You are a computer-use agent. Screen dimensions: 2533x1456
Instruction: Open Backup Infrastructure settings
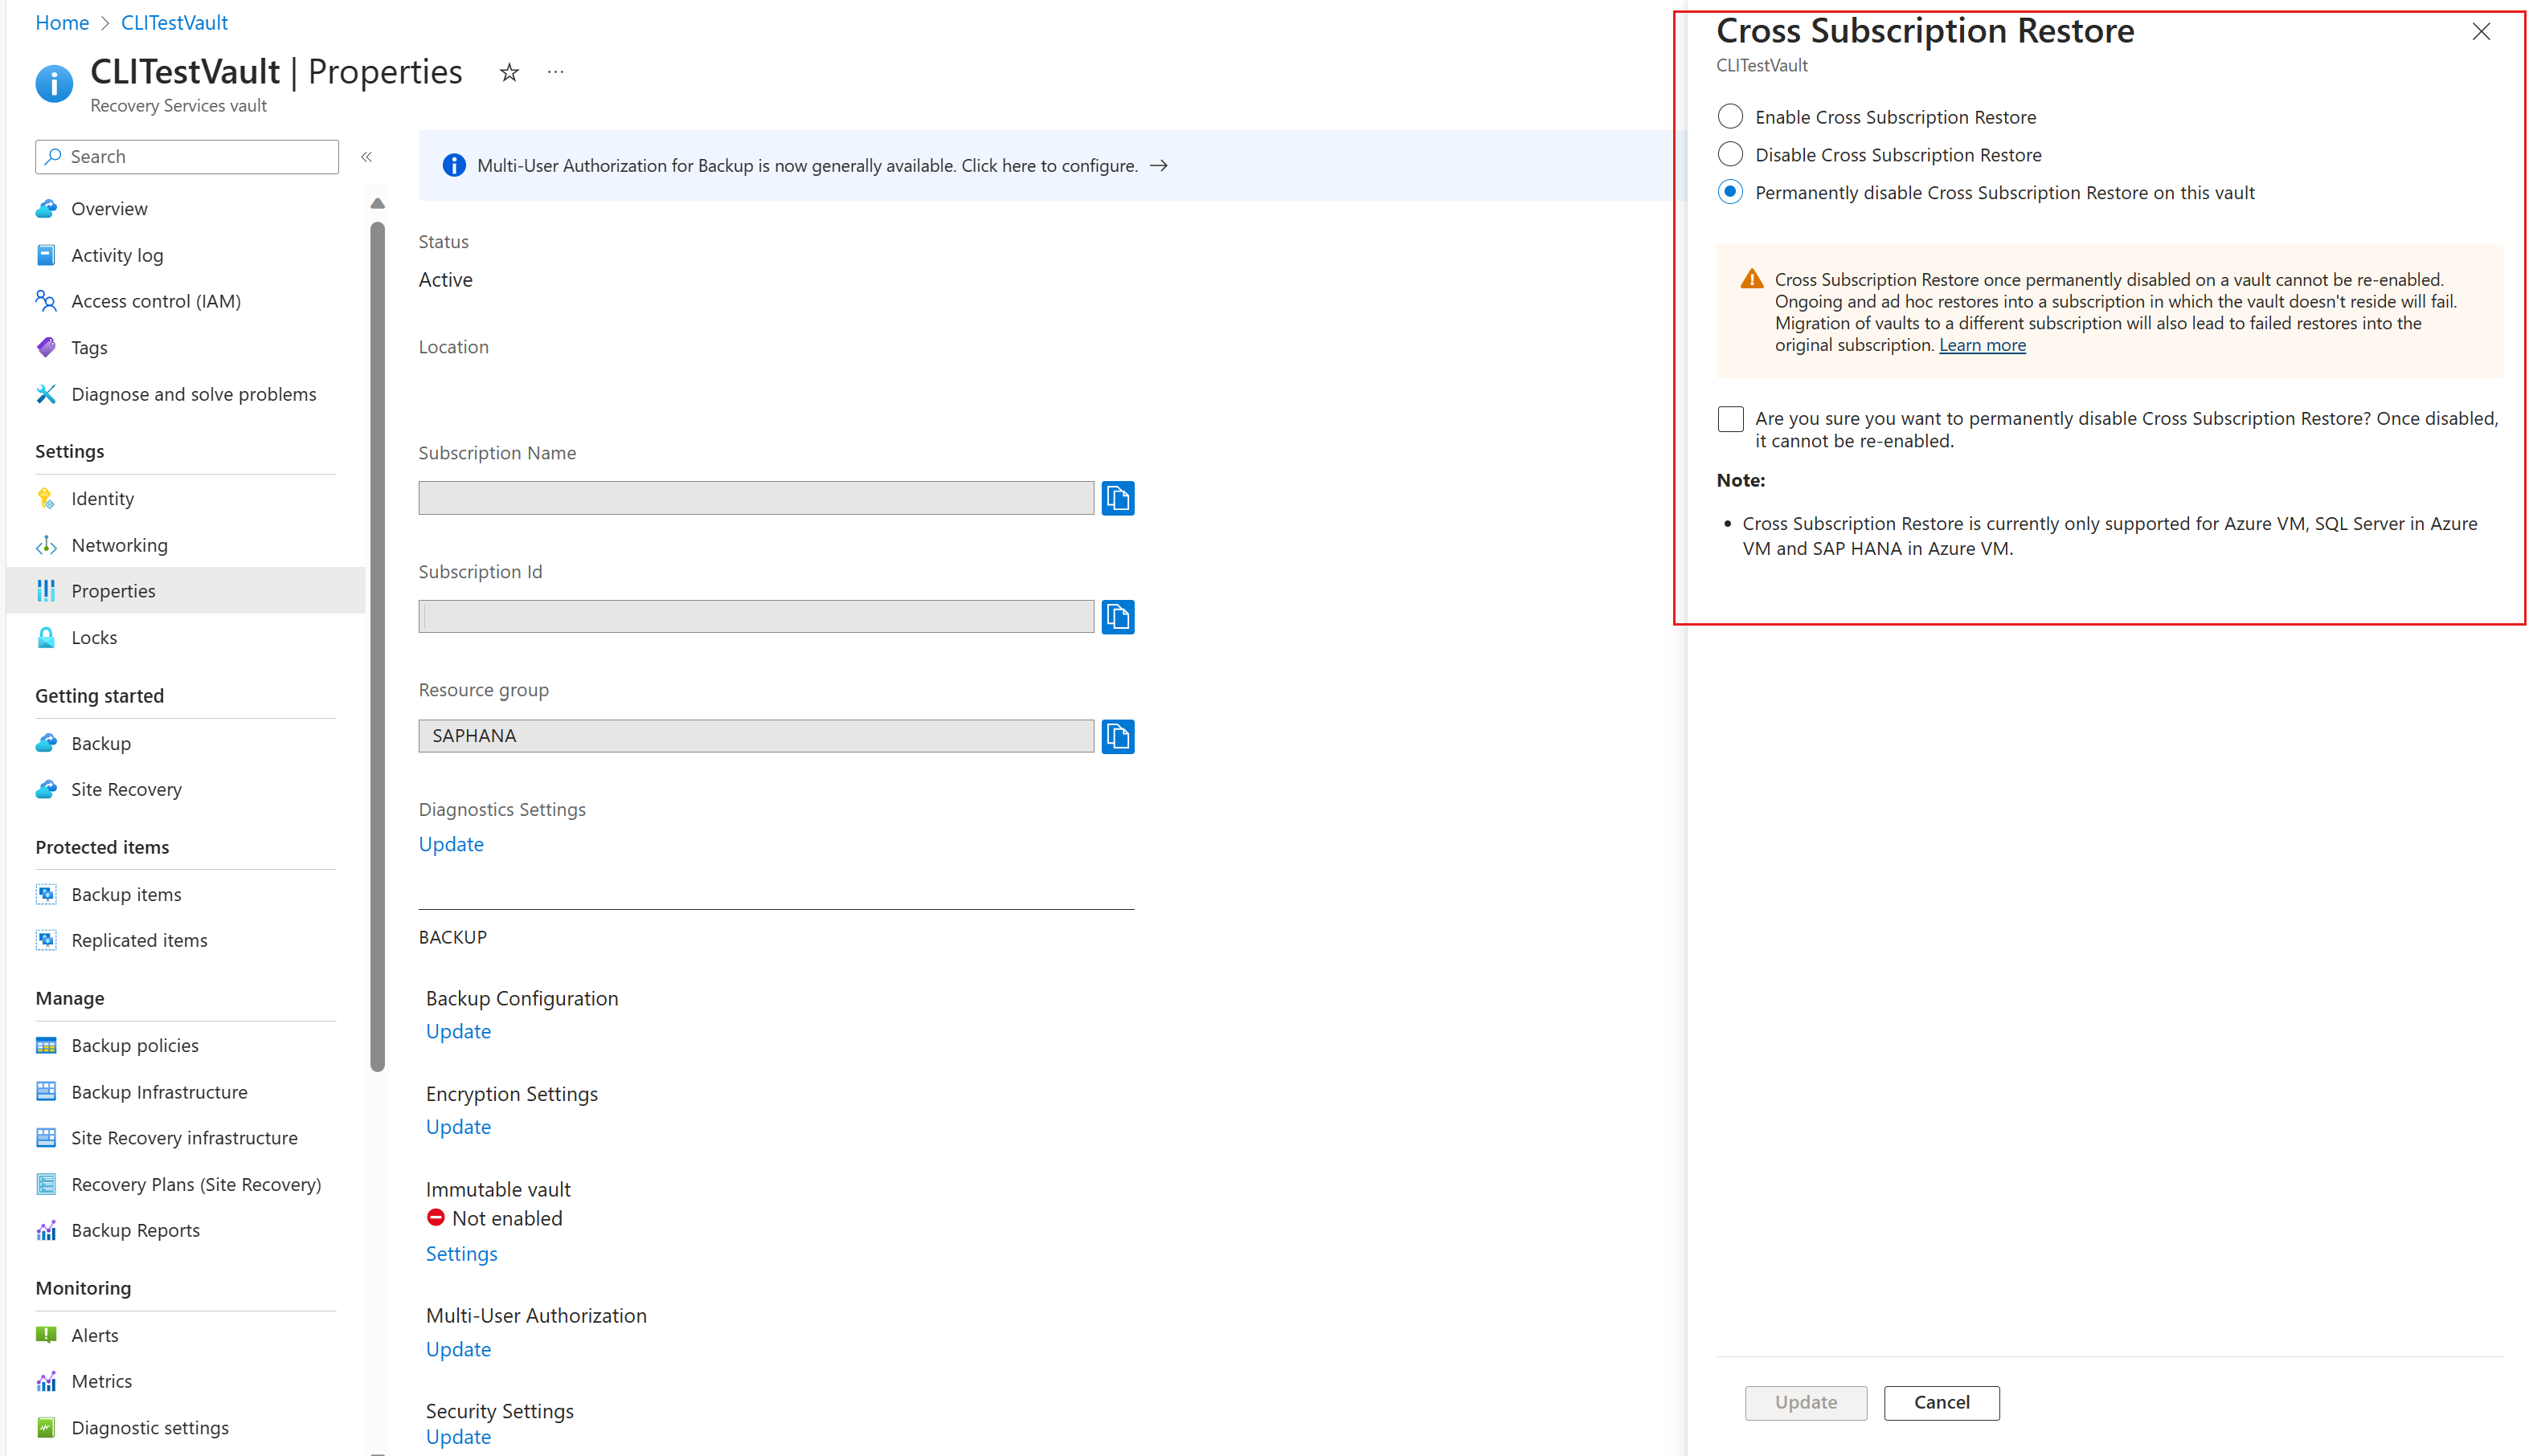point(159,1091)
